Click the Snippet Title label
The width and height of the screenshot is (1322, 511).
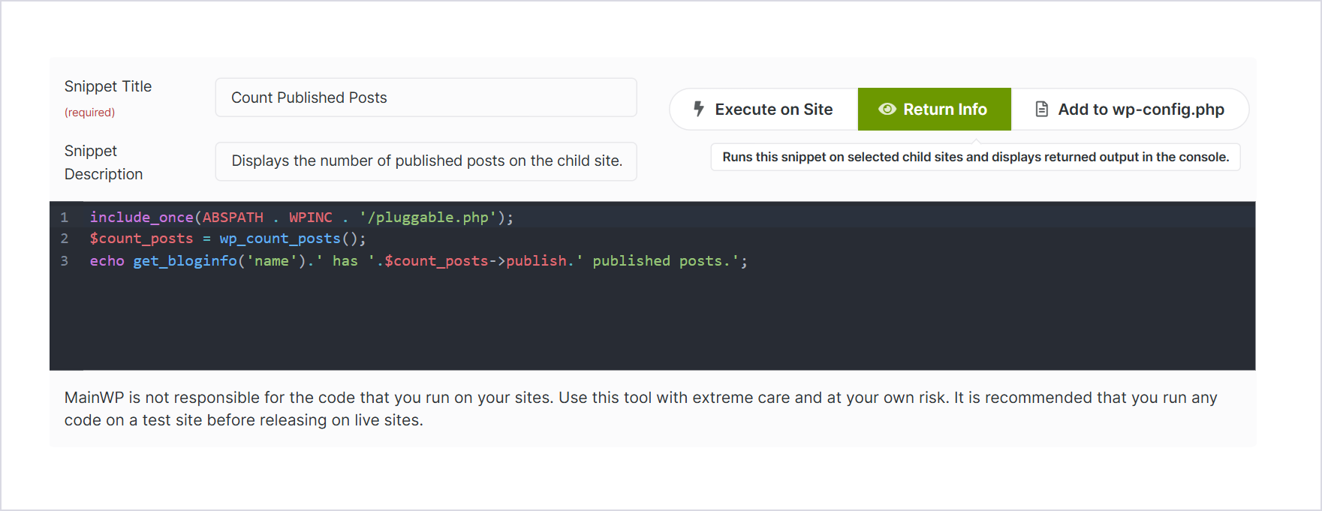tap(108, 86)
